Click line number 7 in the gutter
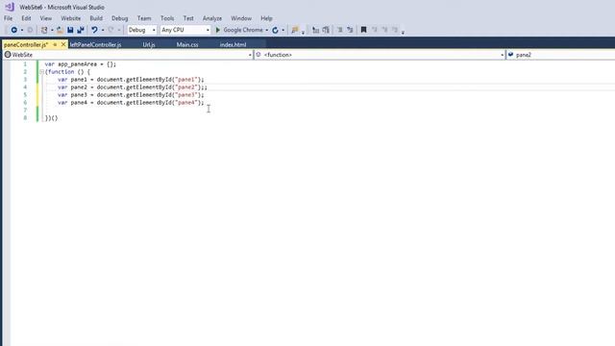Screen dimensions: 615x346 coord(25,111)
